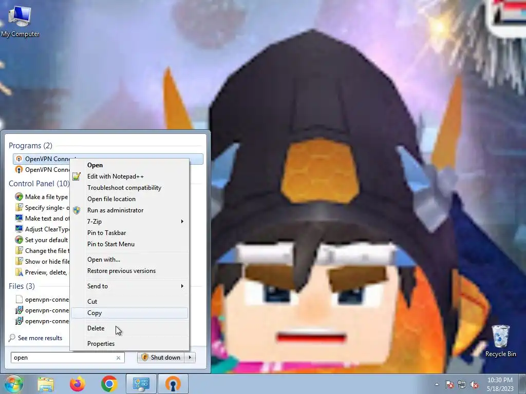
Task: Clear the search box with the X
Action: (x=119, y=358)
